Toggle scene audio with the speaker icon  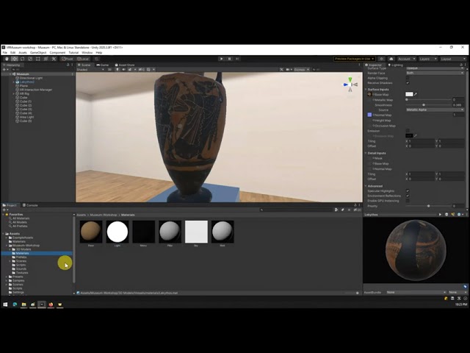[123, 70]
